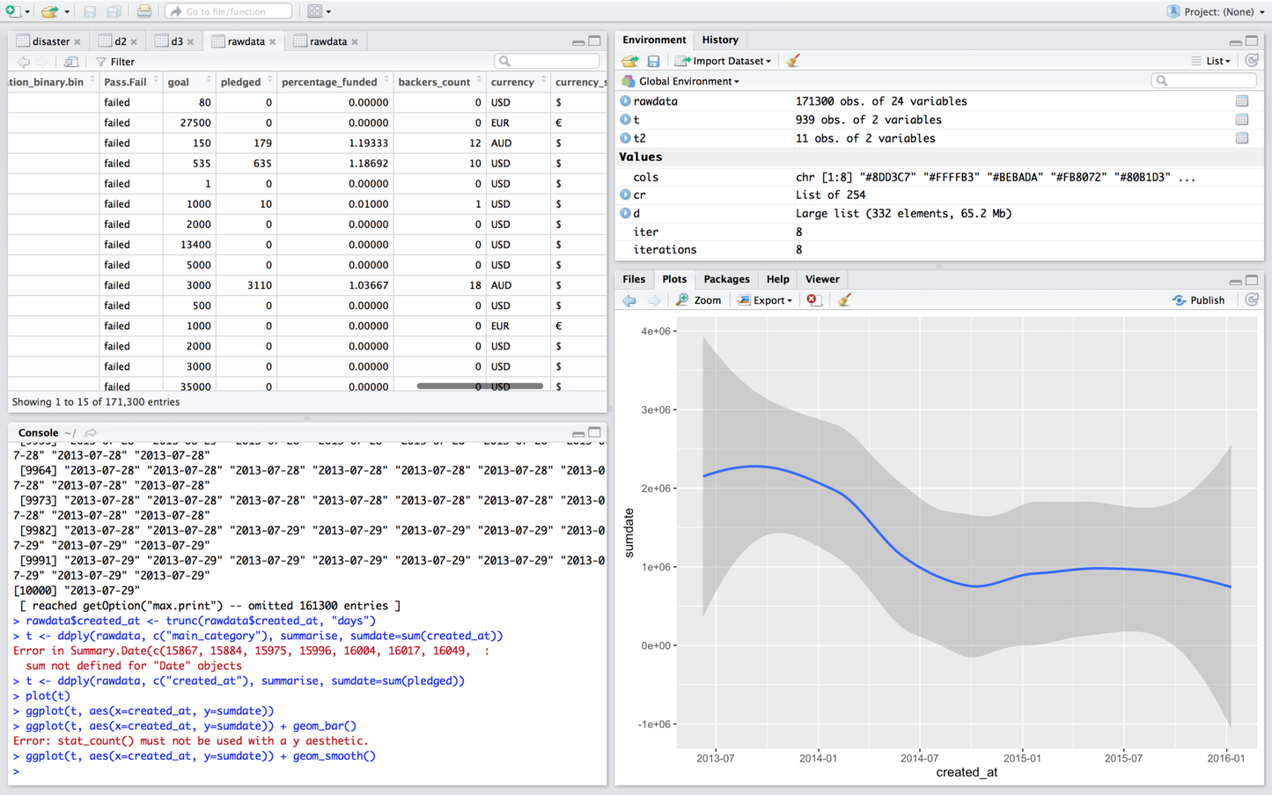
Task: Click the save workspace disk icon in Environment
Action: 653,61
